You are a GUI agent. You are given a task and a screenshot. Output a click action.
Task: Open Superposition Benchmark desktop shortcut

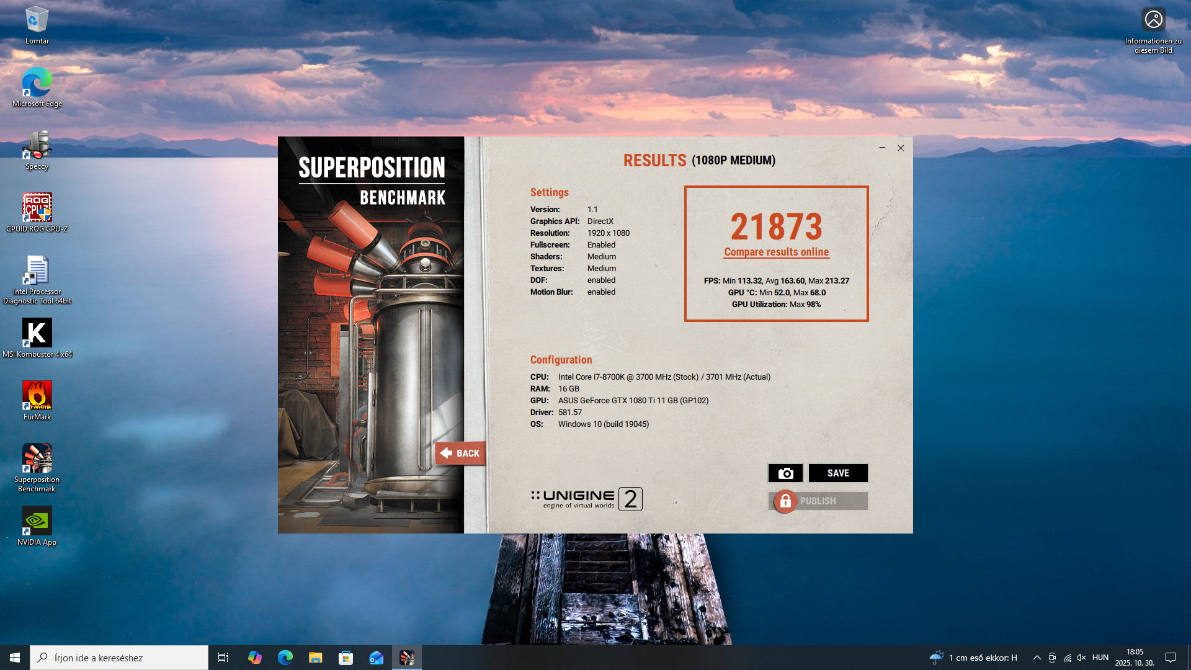coord(37,459)
